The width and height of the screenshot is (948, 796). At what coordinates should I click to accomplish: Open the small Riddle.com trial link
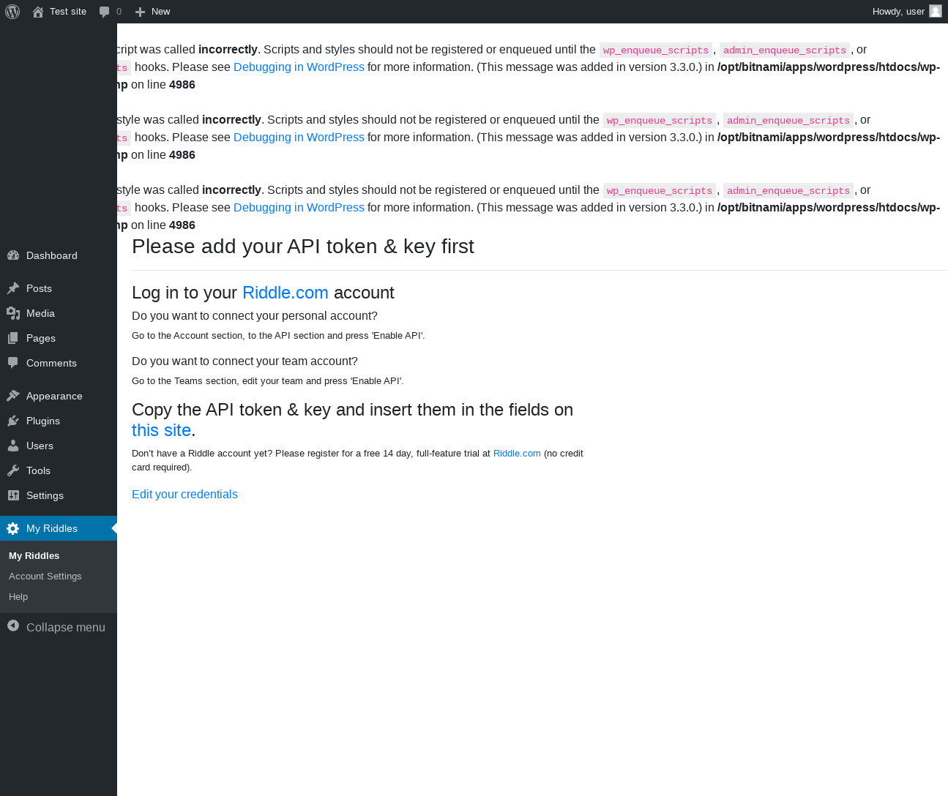(x=517, y=454)
